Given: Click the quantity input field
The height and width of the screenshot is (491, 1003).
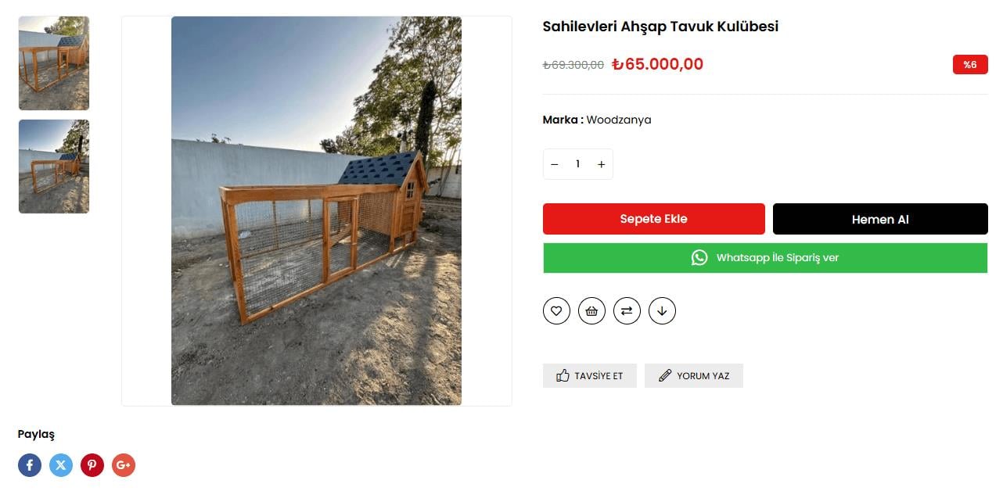Looking at the screenshot, I should [x=578, y=164].
